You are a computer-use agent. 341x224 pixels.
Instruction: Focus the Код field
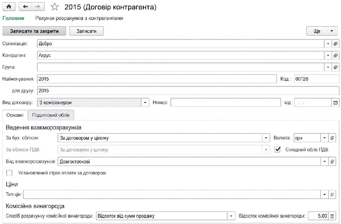[x=317, y=79]
